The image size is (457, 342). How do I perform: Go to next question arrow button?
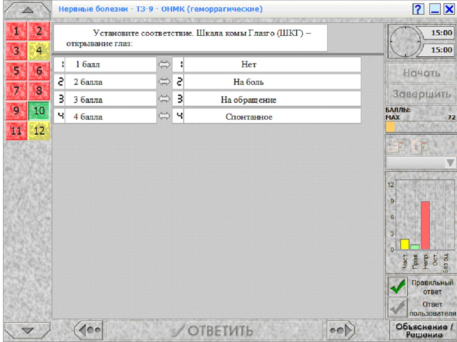coord(341,330)
